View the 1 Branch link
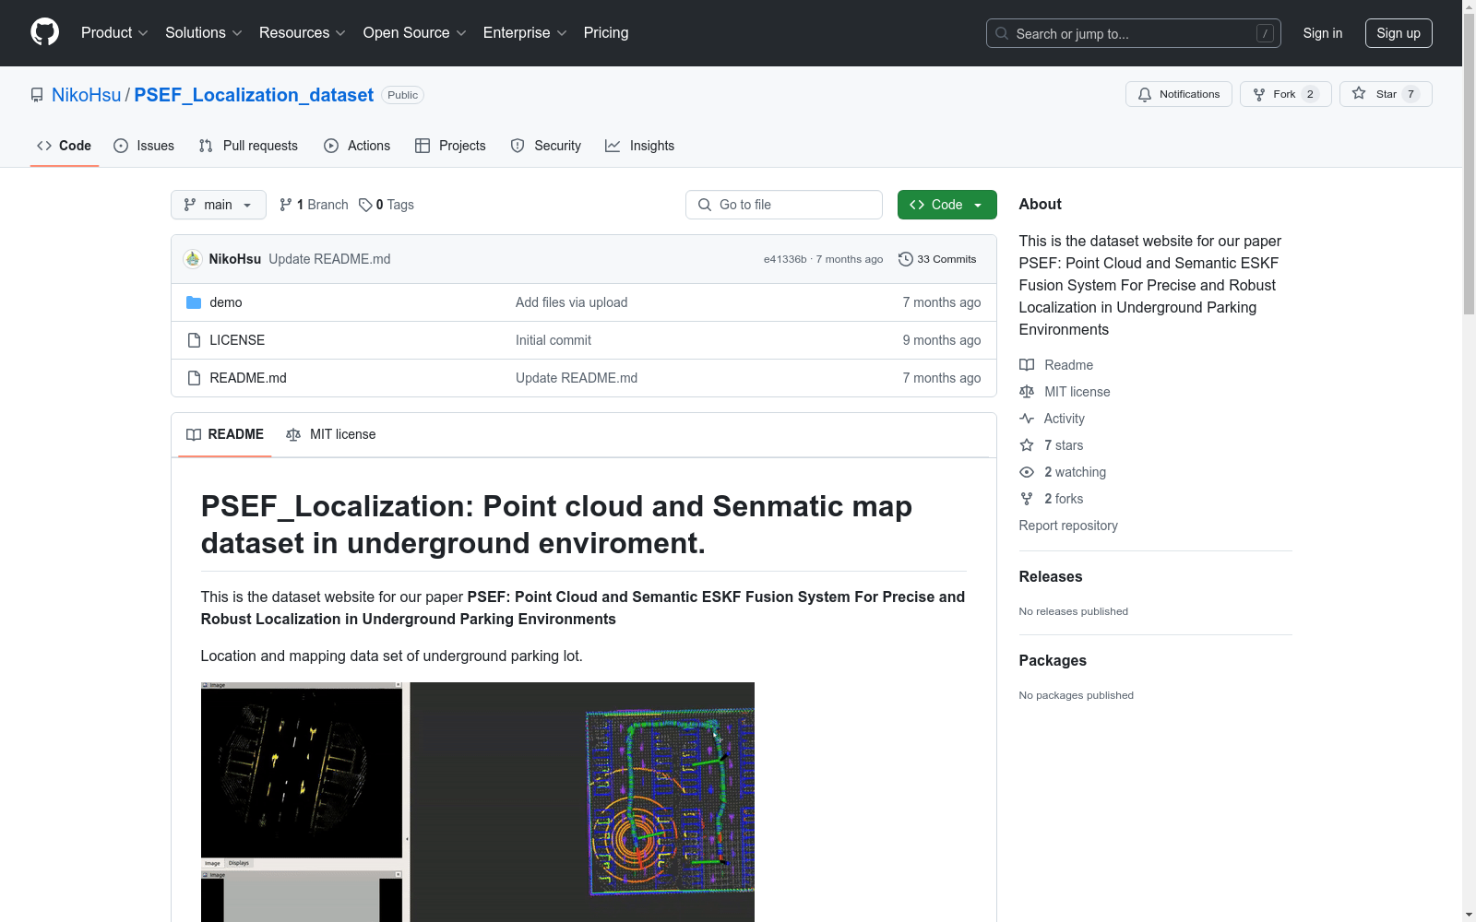 [x=314, y=205]
